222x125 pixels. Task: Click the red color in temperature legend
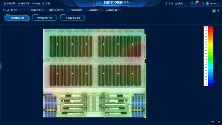(210, 28)
